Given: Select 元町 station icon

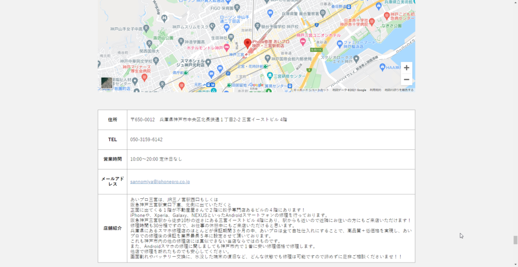Looking at the screenshot, I should coord(208,85).
